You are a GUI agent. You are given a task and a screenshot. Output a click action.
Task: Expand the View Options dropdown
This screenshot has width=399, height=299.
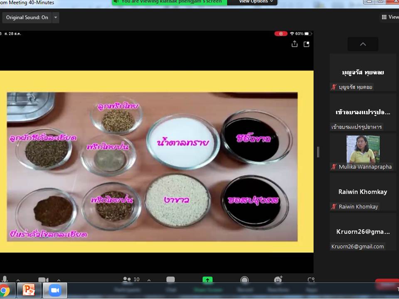point(255,2)
